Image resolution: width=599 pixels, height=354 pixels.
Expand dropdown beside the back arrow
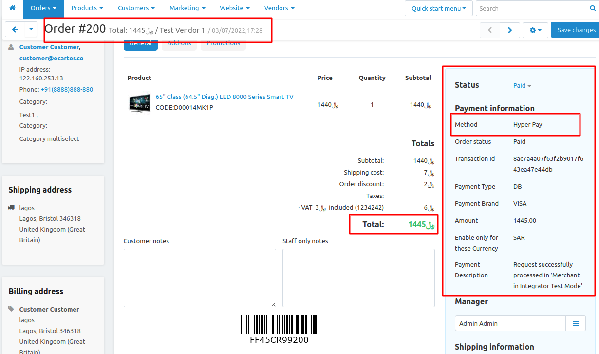point(31,30)
